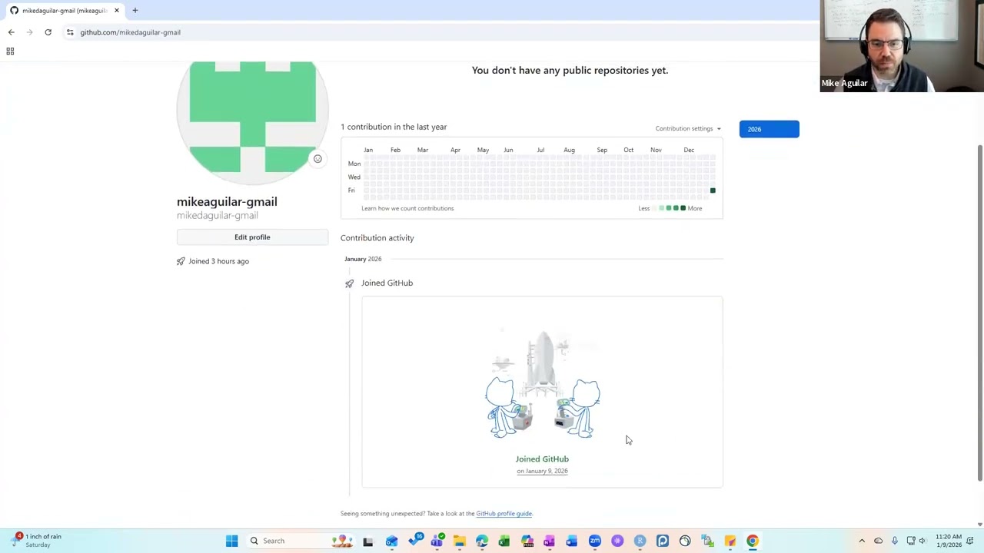Screen dimensions: 984x553
Task: Open OneNote from the taskbar
Action: 549,541
